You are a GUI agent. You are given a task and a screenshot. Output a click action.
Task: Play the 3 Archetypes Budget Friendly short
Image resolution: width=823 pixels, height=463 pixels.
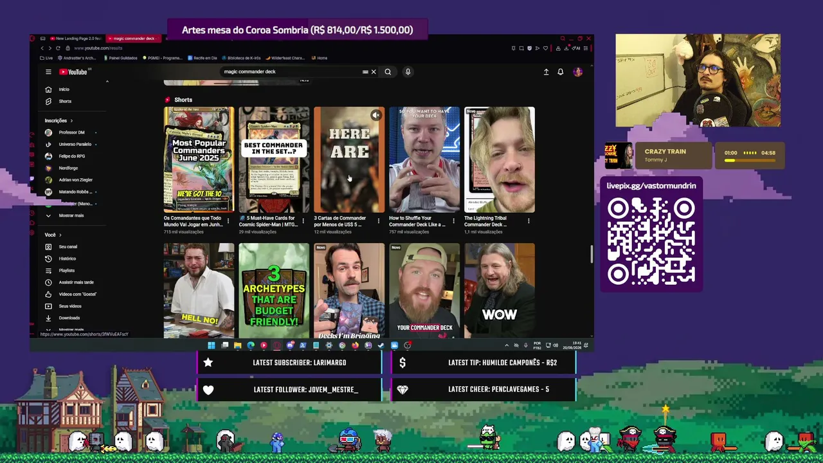click(x=274, y=291)
